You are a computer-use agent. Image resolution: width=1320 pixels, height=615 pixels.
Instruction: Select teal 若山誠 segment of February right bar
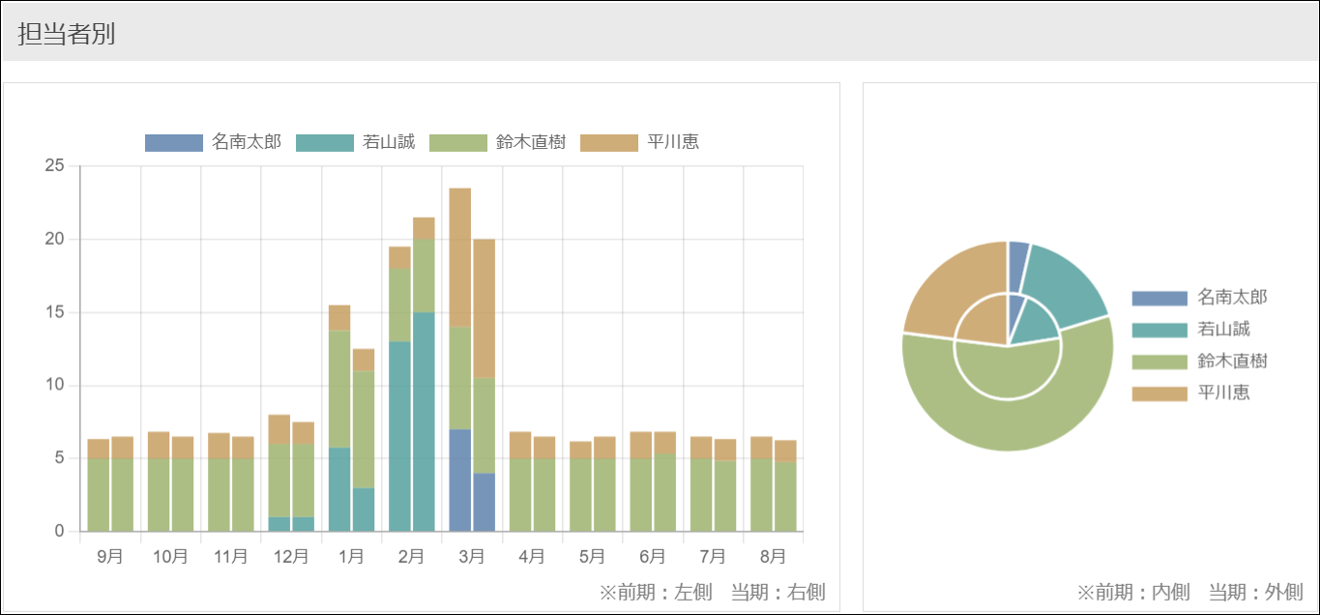pyautogui.click(x=424, y=422)
